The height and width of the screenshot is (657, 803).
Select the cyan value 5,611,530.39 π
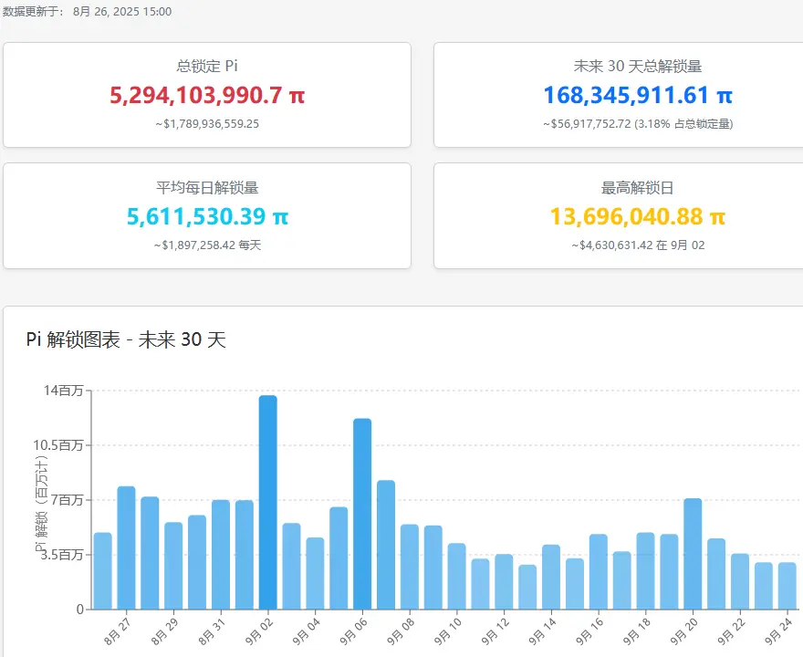click(x=207, y=216)
